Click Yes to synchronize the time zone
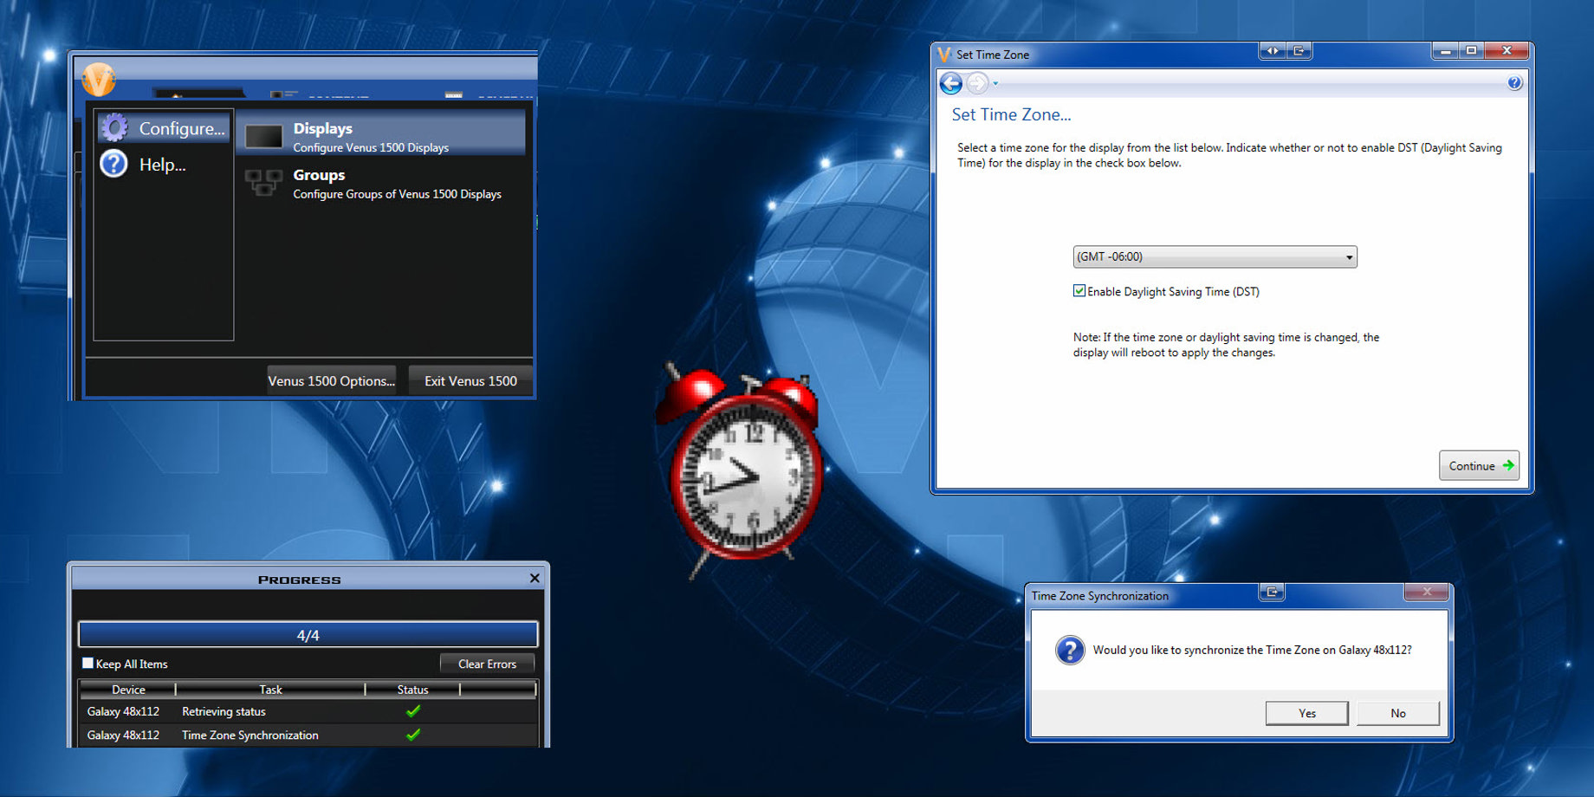This screenshot has height=797, width=1594. click(1306, 713)
